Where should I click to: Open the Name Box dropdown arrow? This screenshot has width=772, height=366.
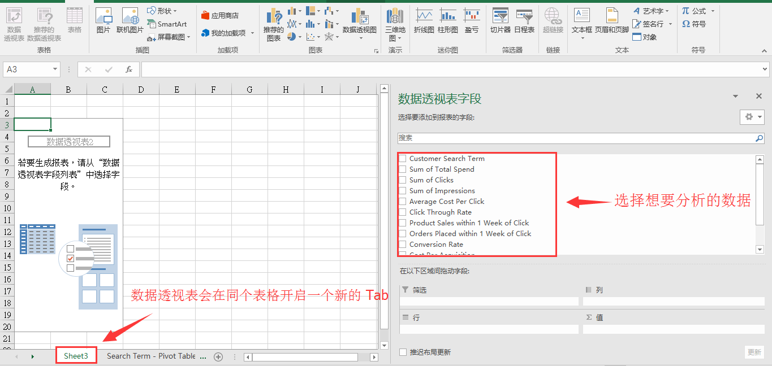point(55,69)
